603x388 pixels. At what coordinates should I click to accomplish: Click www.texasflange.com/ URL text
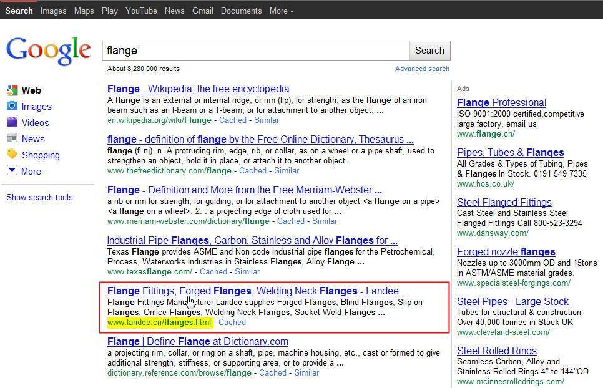pos(150,271)
